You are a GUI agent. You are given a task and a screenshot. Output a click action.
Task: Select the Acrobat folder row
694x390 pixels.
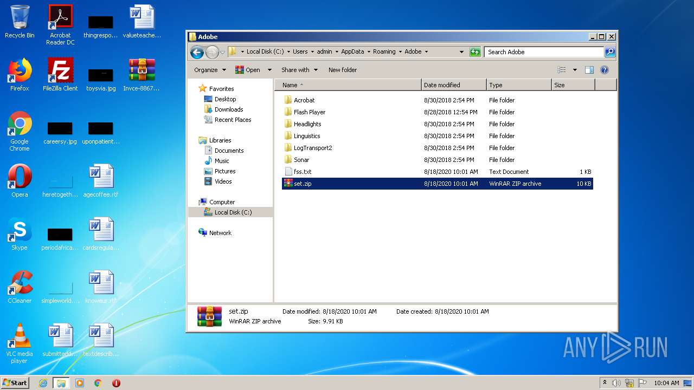(x=438, y=100)
